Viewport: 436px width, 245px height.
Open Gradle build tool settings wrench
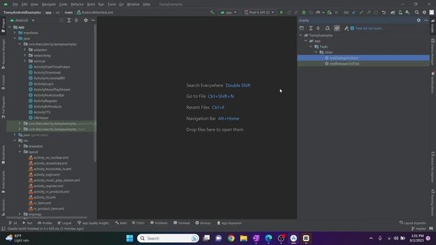(x=346, y=28)
